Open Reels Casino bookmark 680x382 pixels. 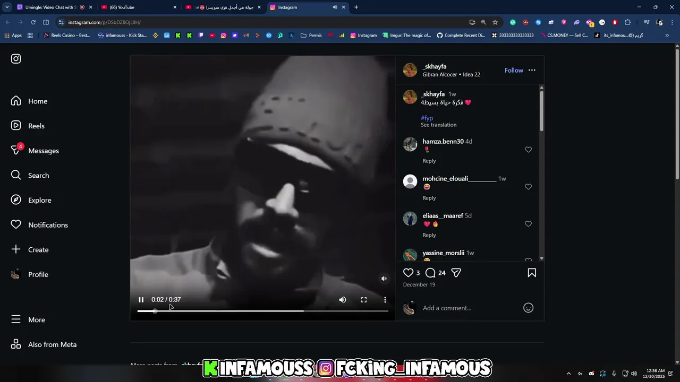coord(67,36)
